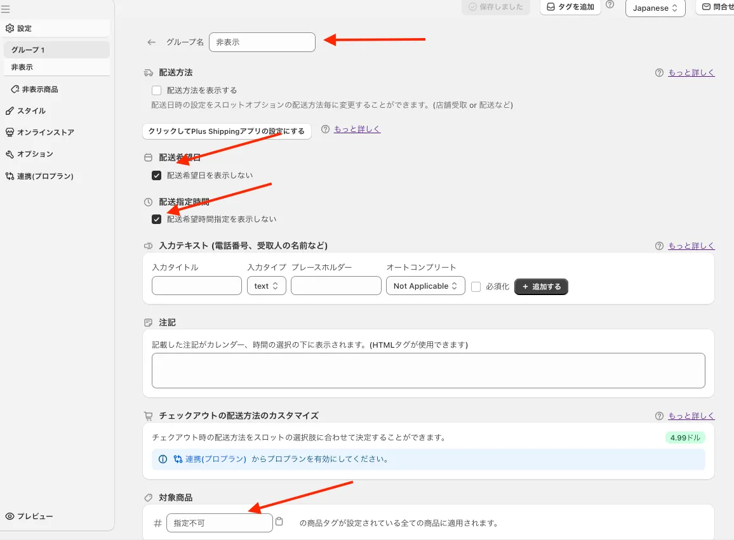This screenshot has width=734, height=540.
Task: Open the 入力タイプ text dropdown
Action: pyautogui.click(x=267, y=286)
